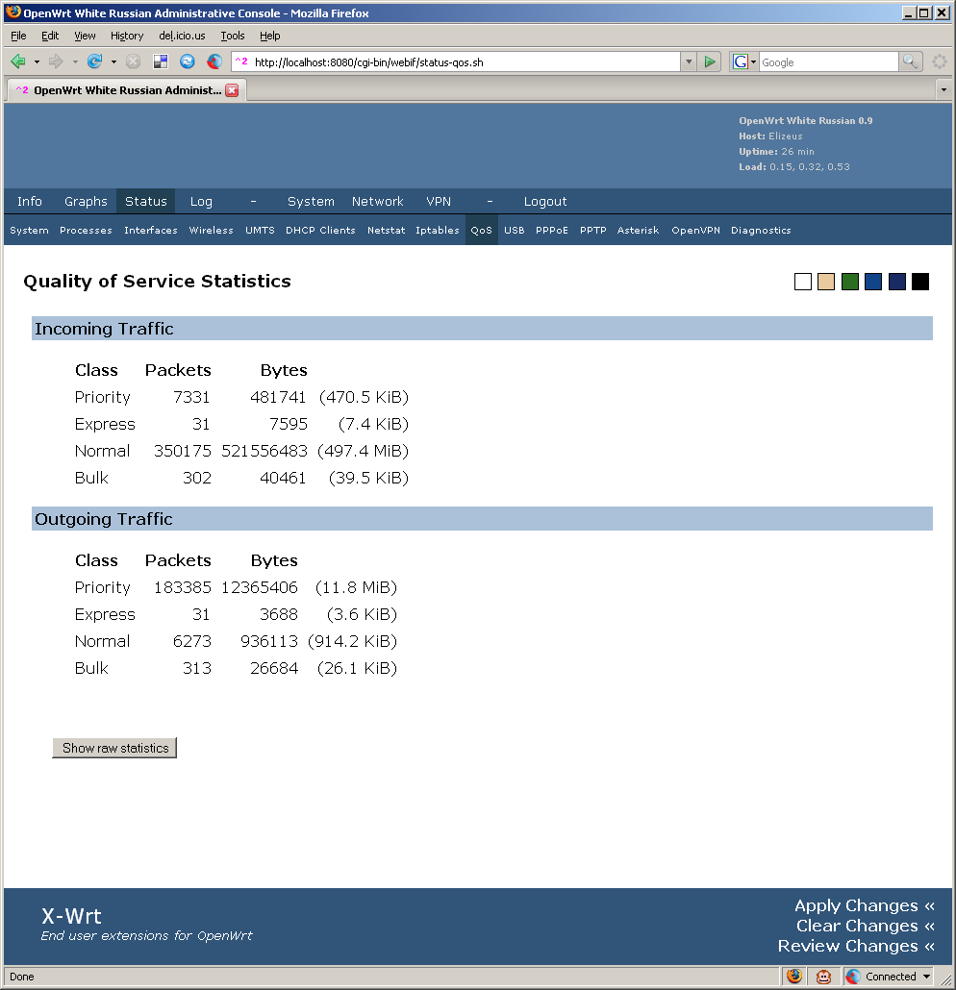This screenshot has width=956, height=990.
Task: Open the list-all-tabs dropdown on the tab bar
Action: click(x=943, y=90)
